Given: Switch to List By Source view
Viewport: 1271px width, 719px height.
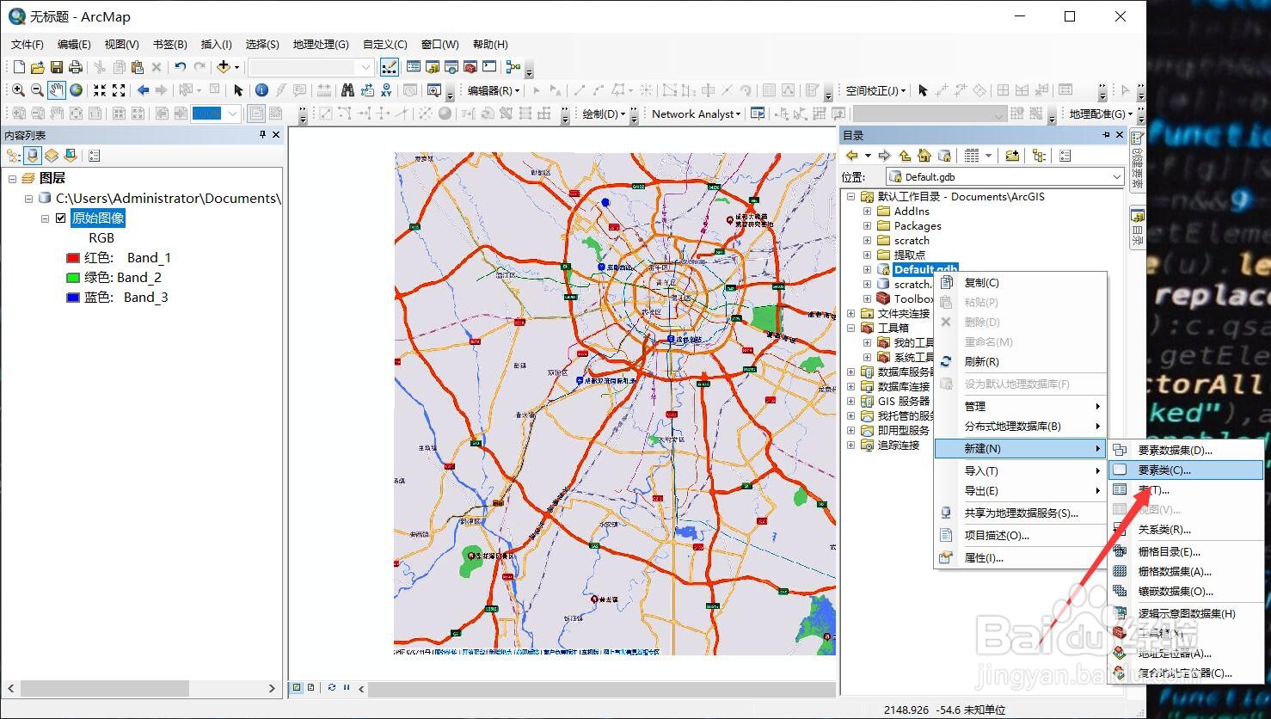Looking at the screenshot, I should pyautogui.click(x=33, y=156).
